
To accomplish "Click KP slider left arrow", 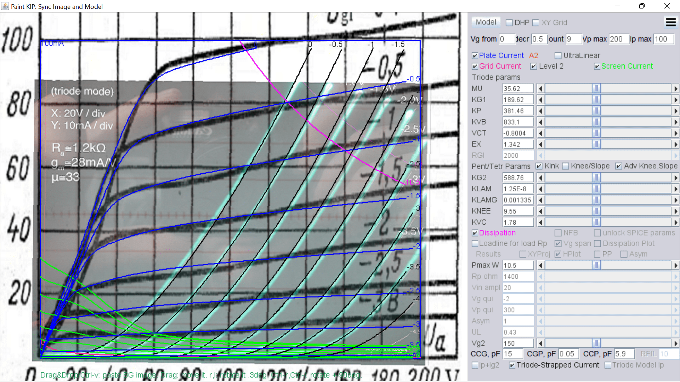I will click(540, 111).
